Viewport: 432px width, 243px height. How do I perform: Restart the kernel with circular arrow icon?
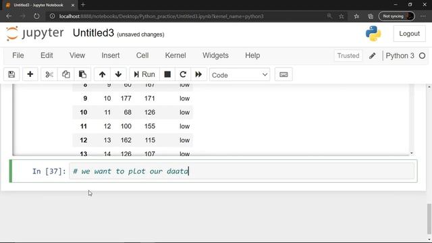[x=183, y=74]
